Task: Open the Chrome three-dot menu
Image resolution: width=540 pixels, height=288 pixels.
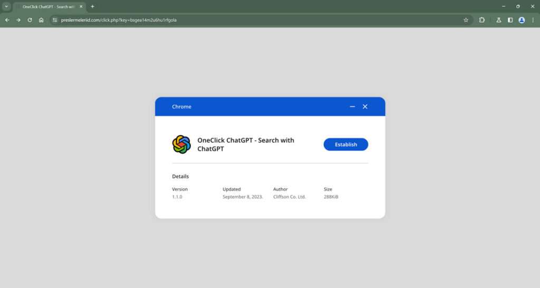Action: (533, 20)
